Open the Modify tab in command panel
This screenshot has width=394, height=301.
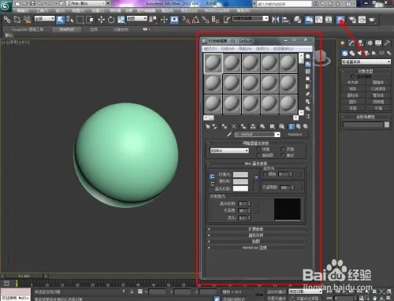(351, 43)
